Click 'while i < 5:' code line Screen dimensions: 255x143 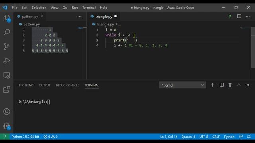tap(118, 35)
